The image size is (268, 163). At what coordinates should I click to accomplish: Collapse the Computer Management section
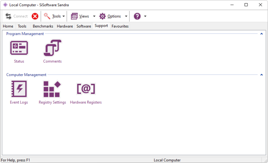pyautogui.click(x=261, y=75)
